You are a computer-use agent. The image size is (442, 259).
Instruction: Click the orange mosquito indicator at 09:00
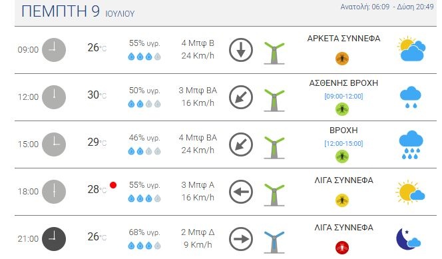tap(342, 59)
